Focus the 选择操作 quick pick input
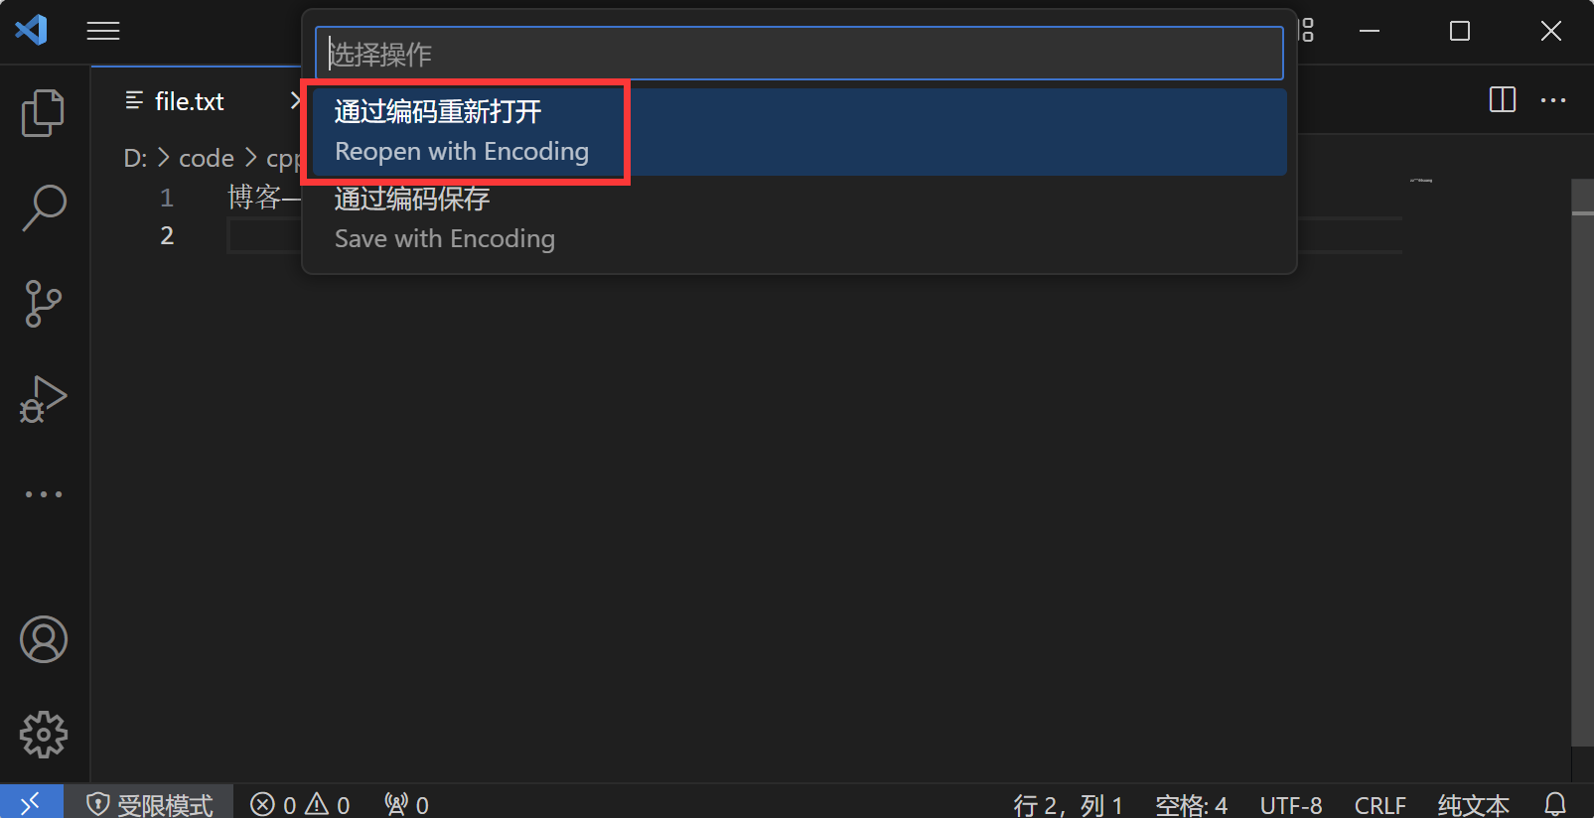Viewport: 1594px width, 818px height. point(799,54)
